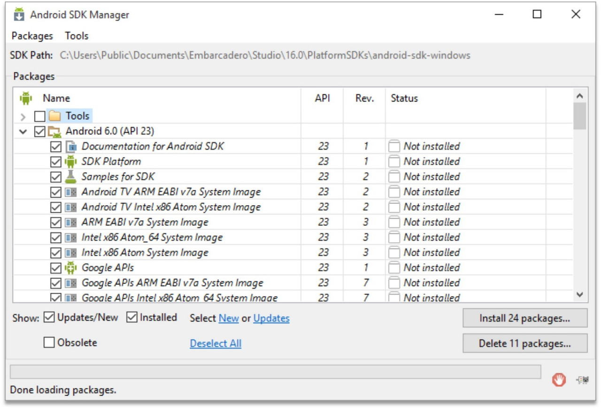
Task: Expand the Tools tree node
Action: click(x=23, y=116)
